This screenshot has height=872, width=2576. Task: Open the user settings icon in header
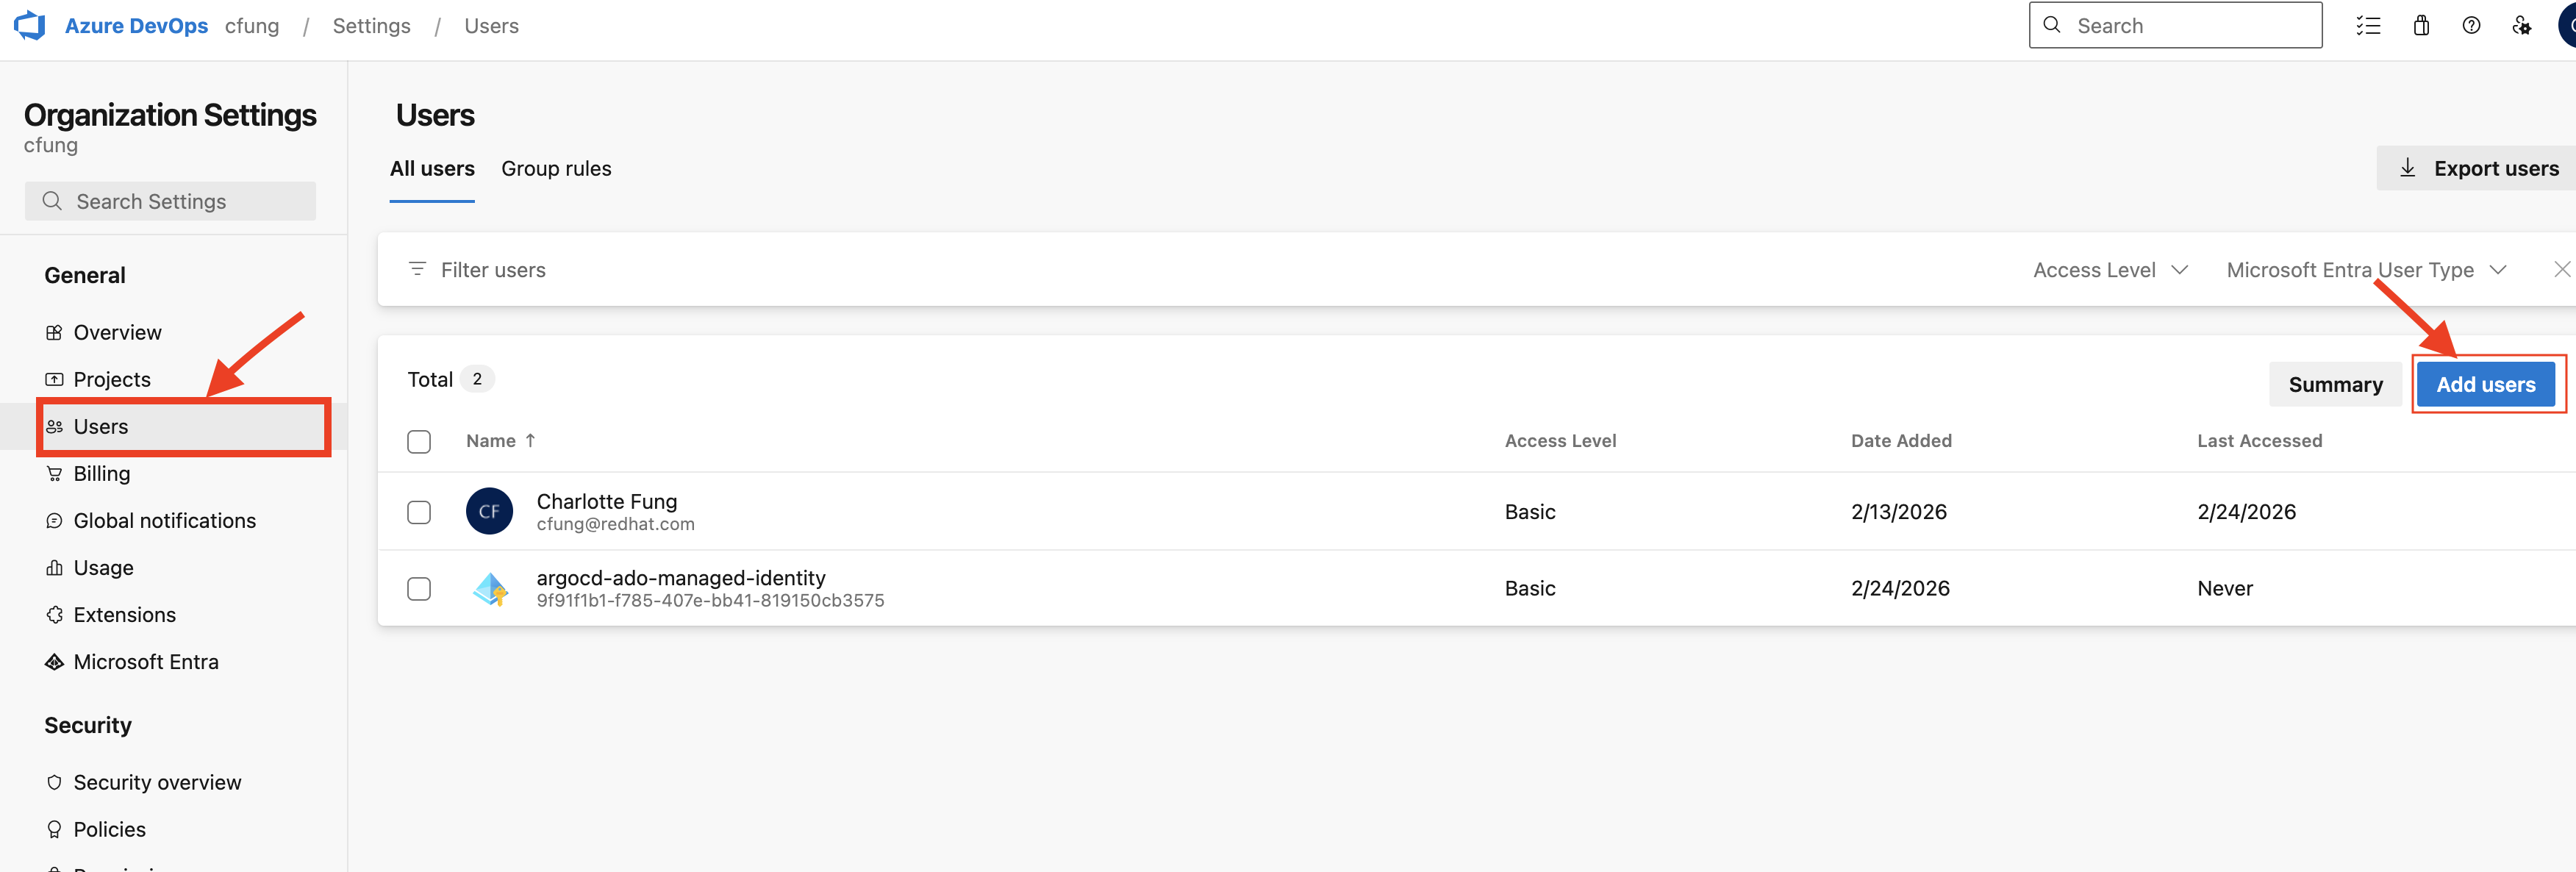pos(2521,26)
